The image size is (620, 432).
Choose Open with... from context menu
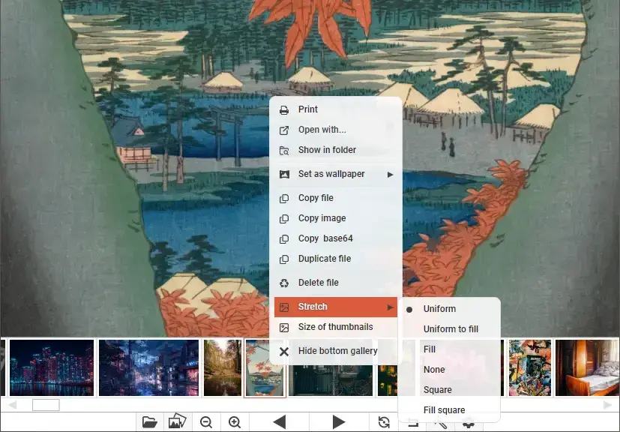[x=322, y=130]
